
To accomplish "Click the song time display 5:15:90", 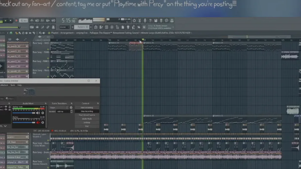I will [69, 20].
